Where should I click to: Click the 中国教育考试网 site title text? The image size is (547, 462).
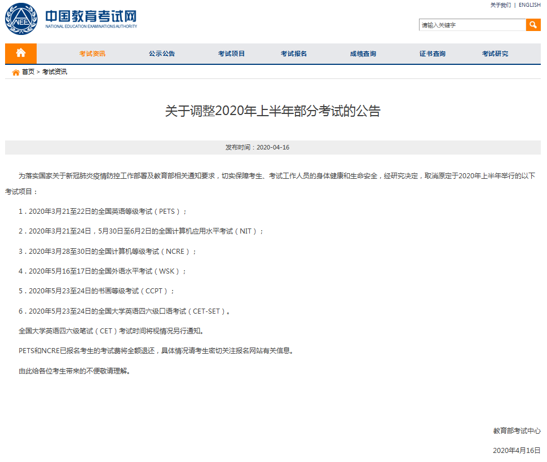[x=91, y=16]
